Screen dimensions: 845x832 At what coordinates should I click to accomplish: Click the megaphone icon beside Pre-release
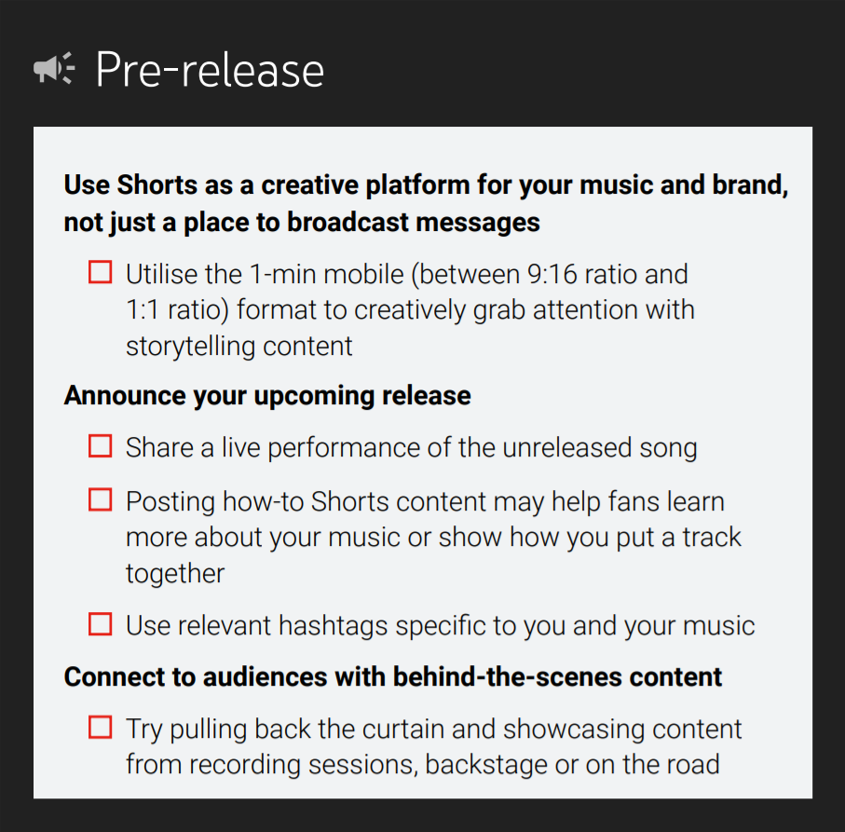pos(54,69)
